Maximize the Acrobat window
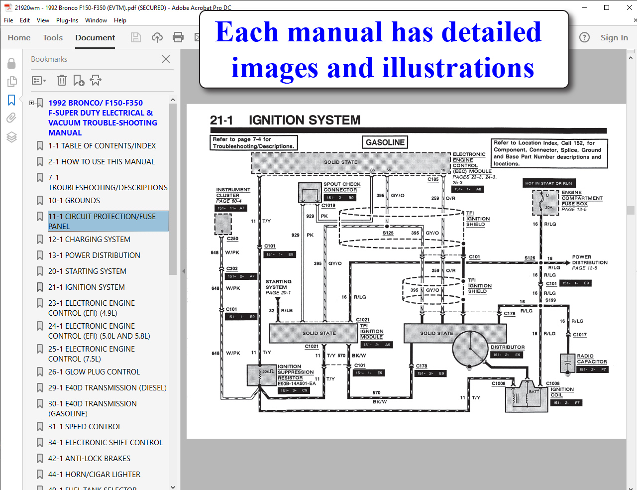Viewport: 637px width, 490px height. pyautogui.click(x=607, y=7)
